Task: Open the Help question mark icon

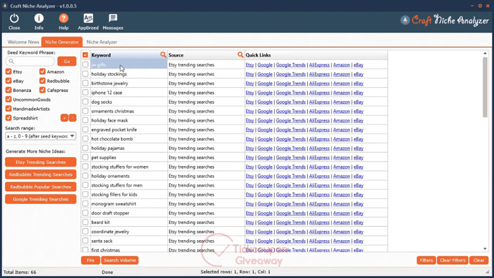Action: click(63, 19)
